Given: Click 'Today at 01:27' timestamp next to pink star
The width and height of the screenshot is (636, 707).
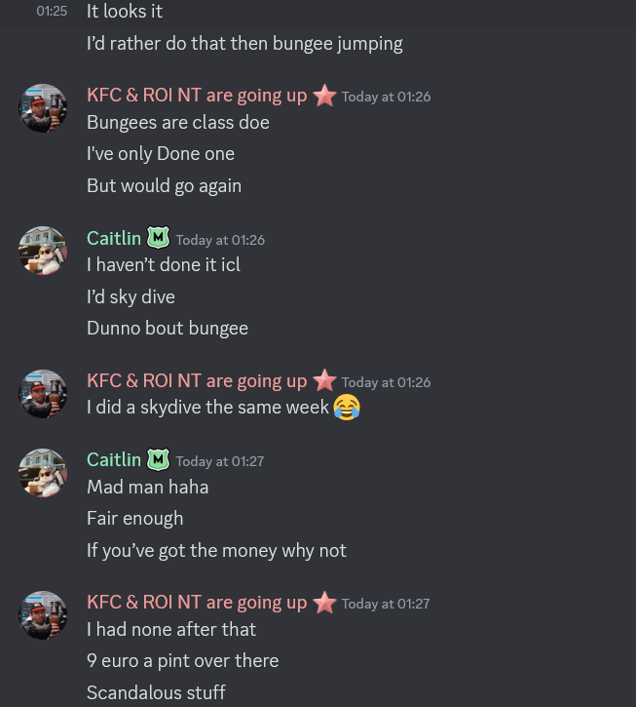Looking at the screenshot, I should (386, 604).
